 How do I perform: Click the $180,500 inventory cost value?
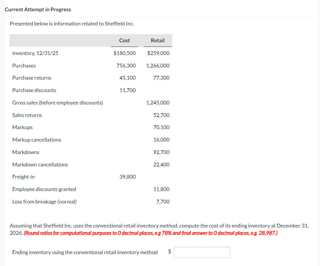coord(124,53)
